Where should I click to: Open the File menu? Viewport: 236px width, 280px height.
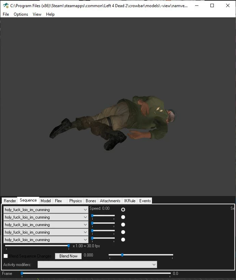pos(6,14)
